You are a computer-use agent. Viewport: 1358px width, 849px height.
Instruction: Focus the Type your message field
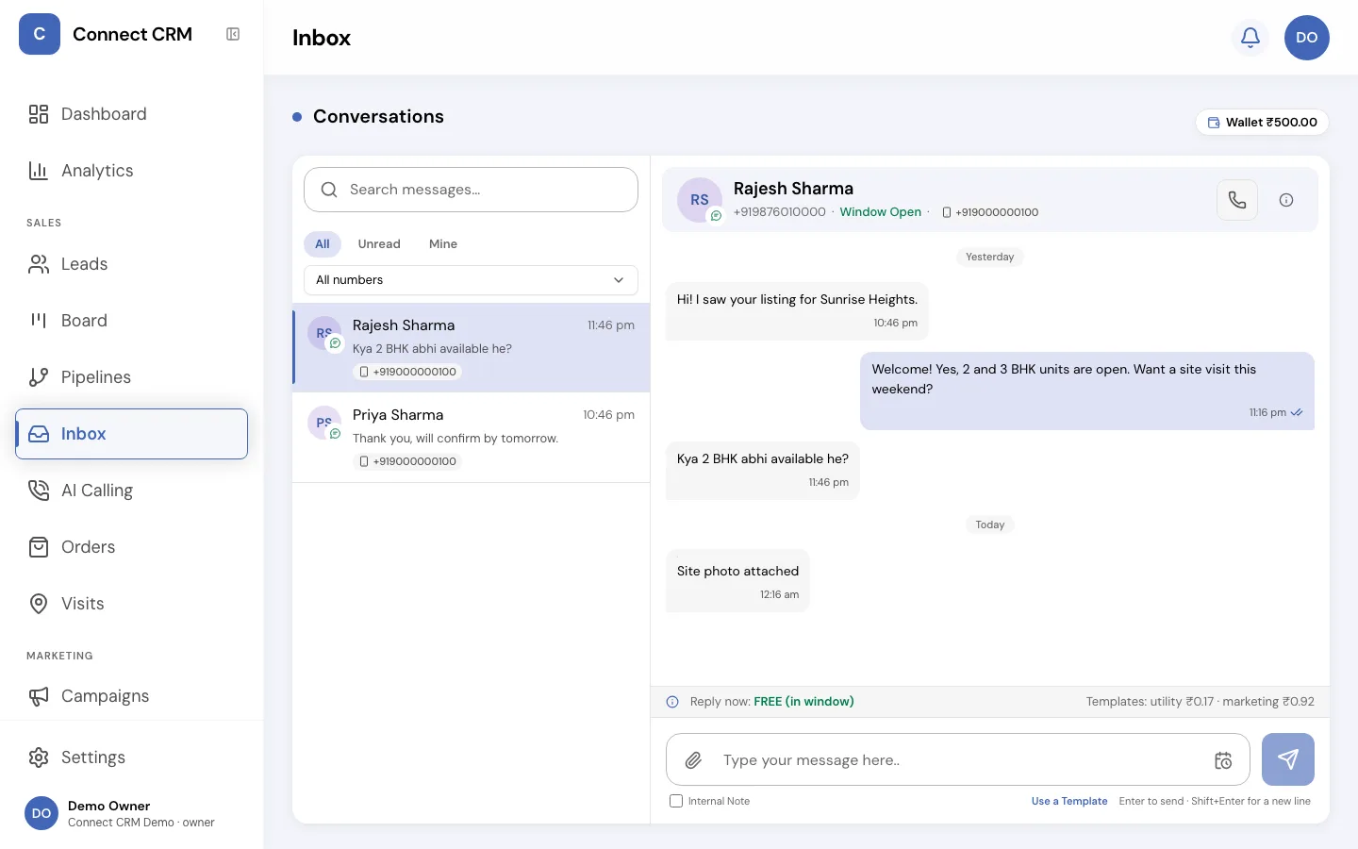[x=957, y=760]
